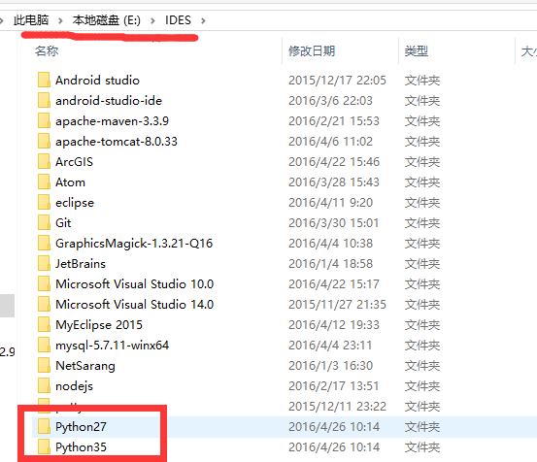The width and height of the screenshot is (537, 462).
Task: Click the date '2016/4/4 23:11'
Action: tap(330, 345)
